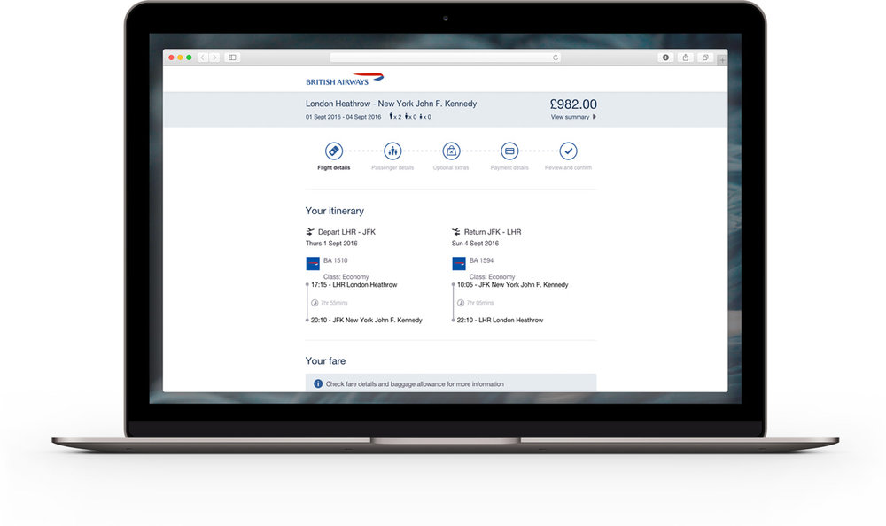
Task: Click the Review and confirm label
Action: 569,167
